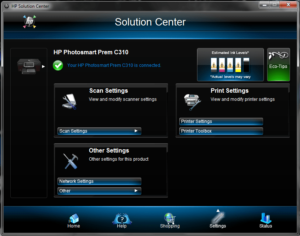Image resolution: width=300 pixels, height=236 pixels.
Task: Check printer Status via the bottom icon
Action: tap(265, 219)
